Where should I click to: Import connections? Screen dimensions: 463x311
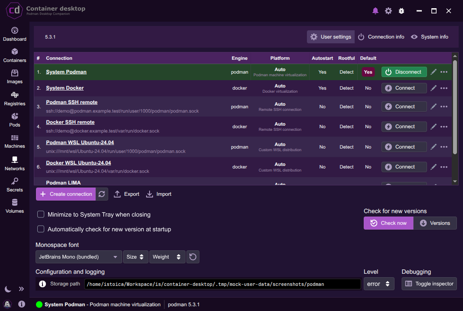(x=159, y=194)
